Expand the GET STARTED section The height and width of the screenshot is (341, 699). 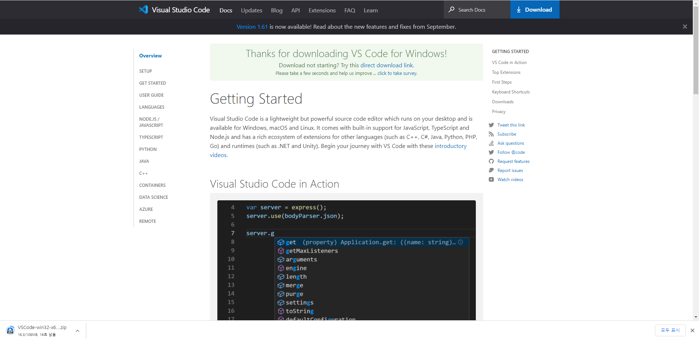point(153,83)
